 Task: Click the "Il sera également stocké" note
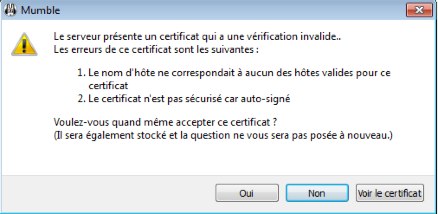[x=223, y=136]
